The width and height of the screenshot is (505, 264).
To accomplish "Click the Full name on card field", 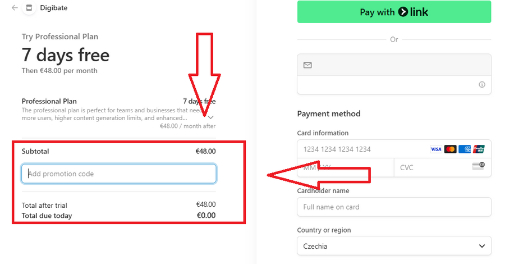I will (394, 207).
